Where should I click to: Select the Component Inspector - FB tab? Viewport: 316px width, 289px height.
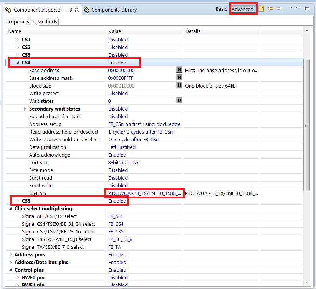(43, 10)
